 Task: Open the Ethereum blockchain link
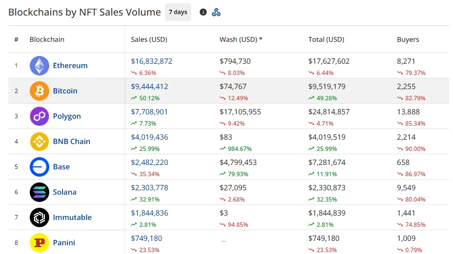click(x=70, y=65)
